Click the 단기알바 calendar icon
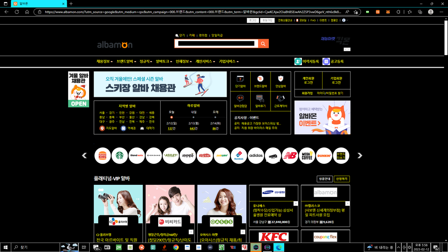 240,79
